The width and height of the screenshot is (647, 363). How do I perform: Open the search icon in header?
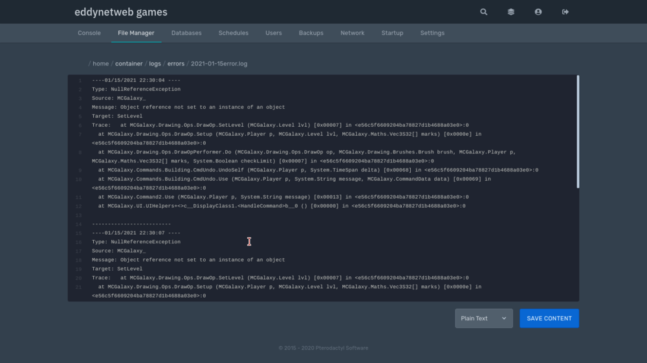point(483,12)
